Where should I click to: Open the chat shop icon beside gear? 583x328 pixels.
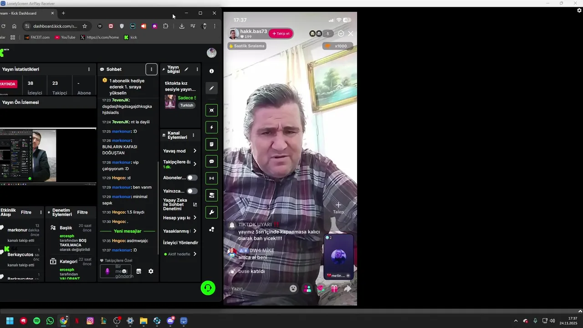(x=138, y=271)
